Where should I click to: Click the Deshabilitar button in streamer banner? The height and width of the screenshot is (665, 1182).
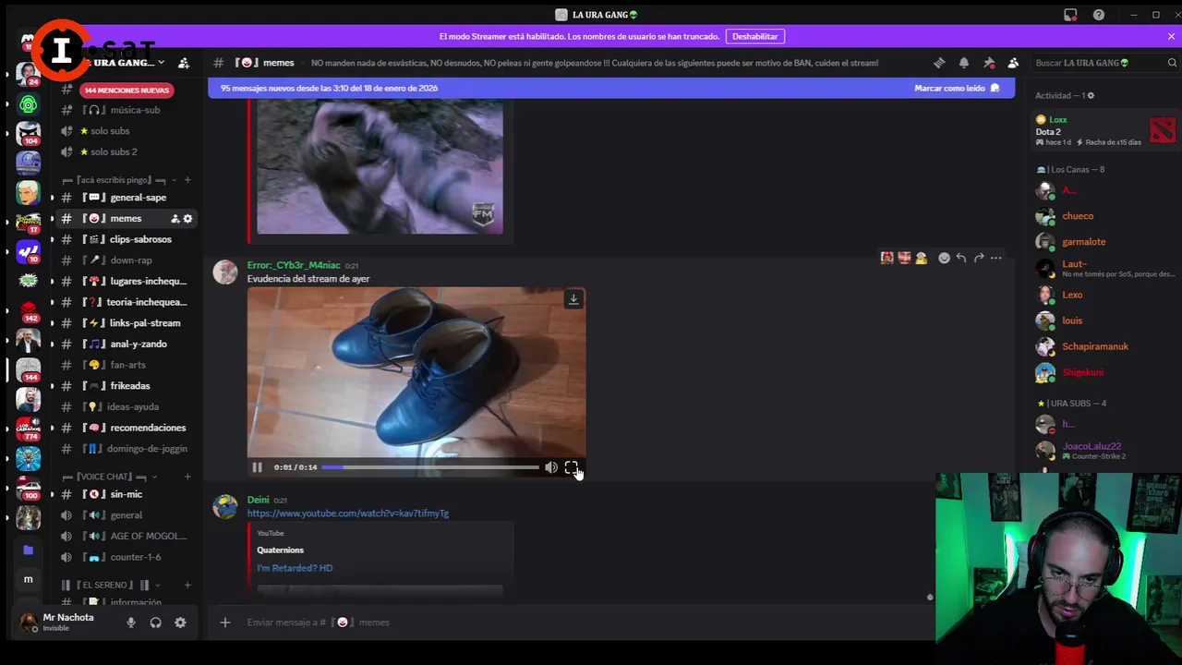click(754, 36)
